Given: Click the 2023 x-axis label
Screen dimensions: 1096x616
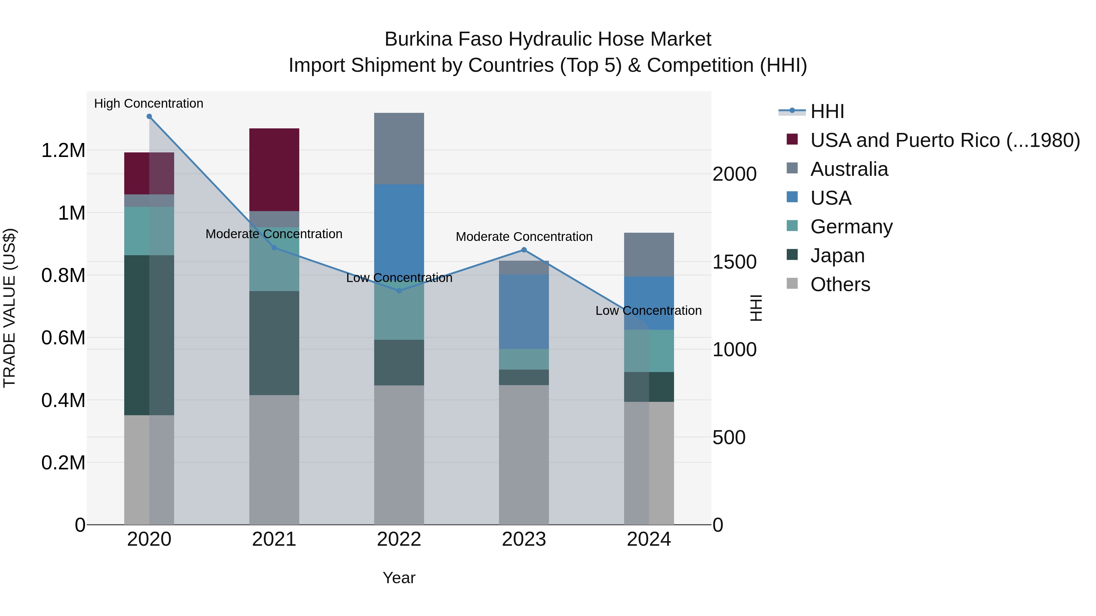Looking at the screenshot, I should pyautogui.click(x=524, y=539).
